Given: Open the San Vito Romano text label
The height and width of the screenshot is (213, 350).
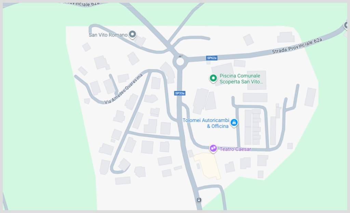Looking at the screenshot, I should click(x=108, y=35).
